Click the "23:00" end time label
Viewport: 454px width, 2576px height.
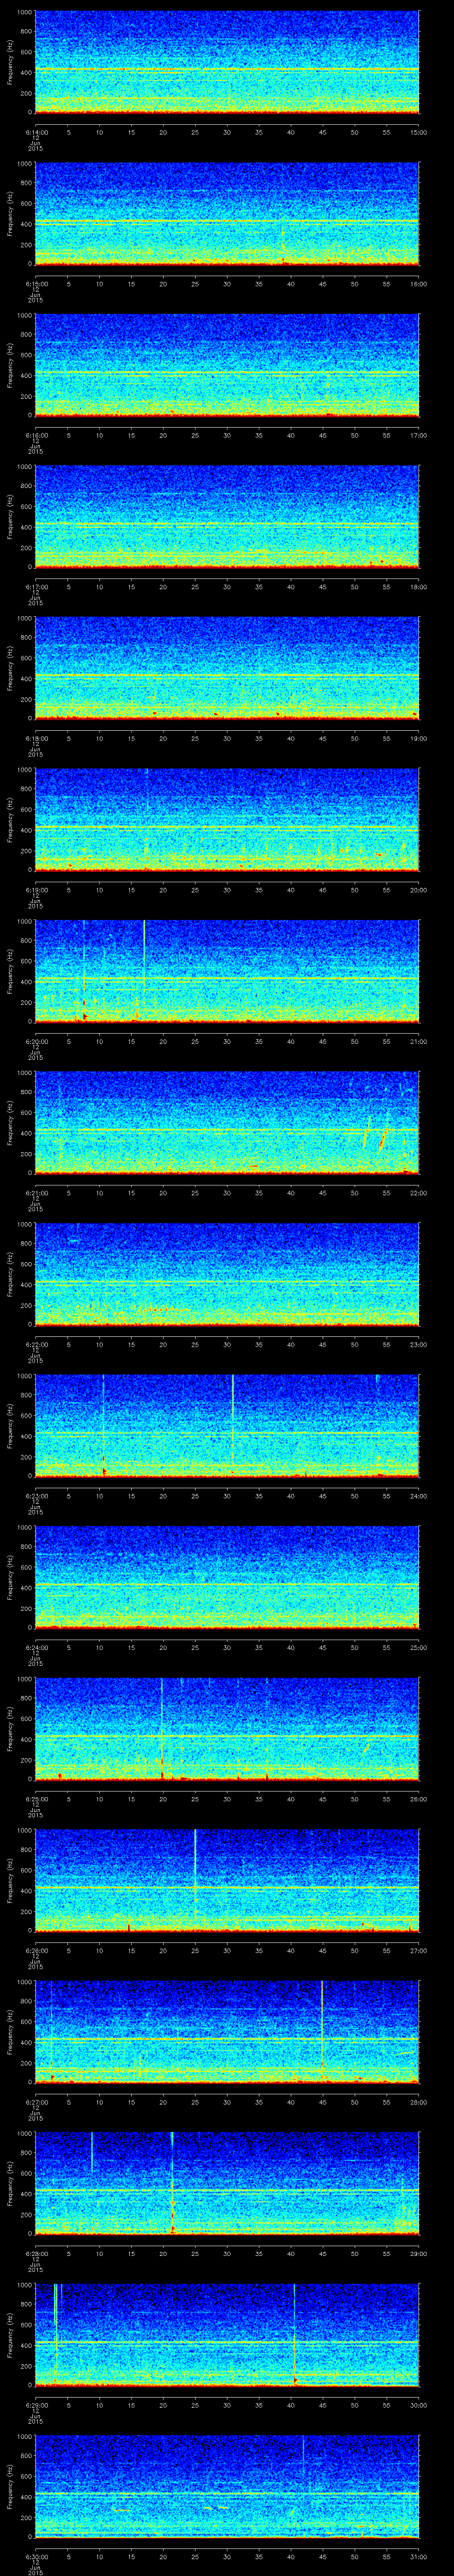(x=418, y=1344)
